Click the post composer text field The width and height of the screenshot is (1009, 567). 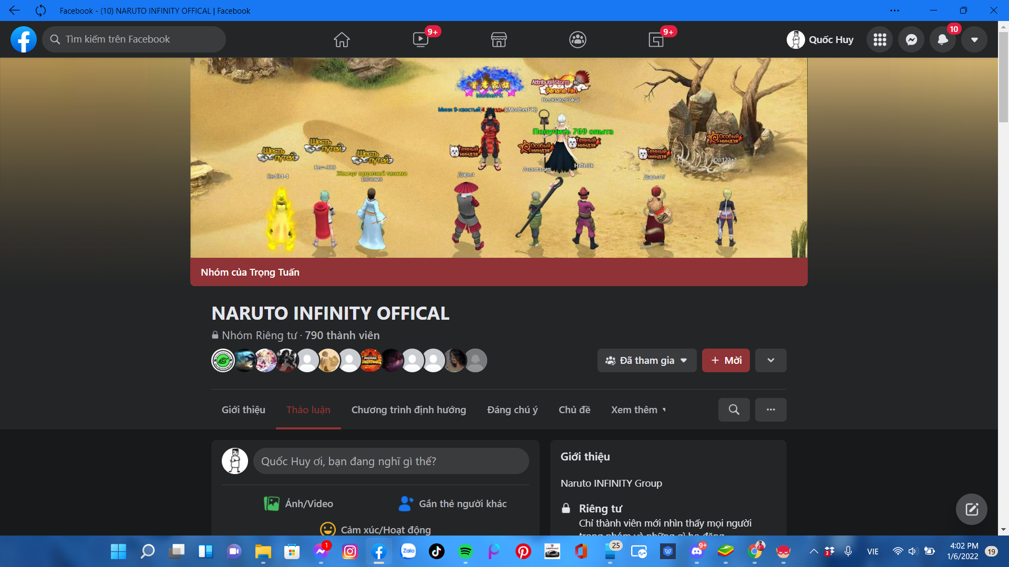click(391, 461)
